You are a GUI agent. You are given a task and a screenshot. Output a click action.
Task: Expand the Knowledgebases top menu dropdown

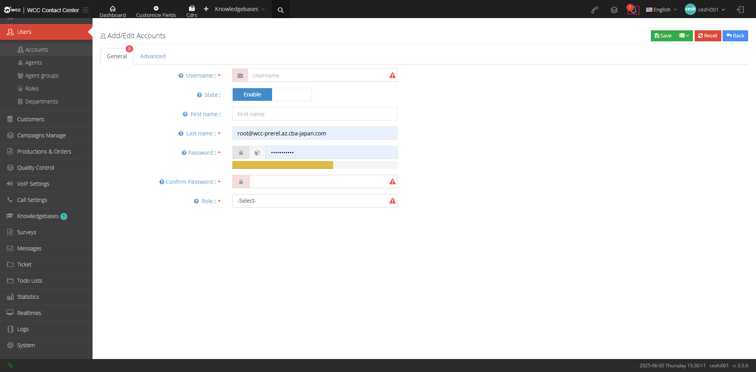(x=240, y=9)
